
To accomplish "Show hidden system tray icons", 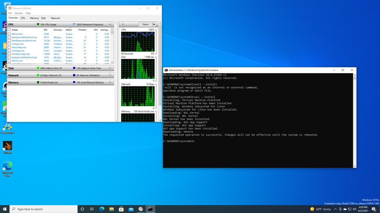I will tap(335, 209).
